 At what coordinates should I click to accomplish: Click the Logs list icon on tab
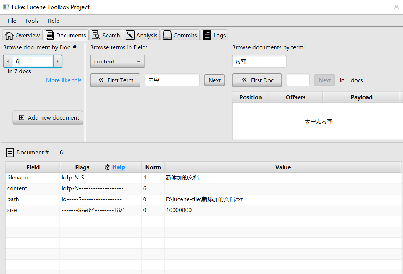[207, 35]
